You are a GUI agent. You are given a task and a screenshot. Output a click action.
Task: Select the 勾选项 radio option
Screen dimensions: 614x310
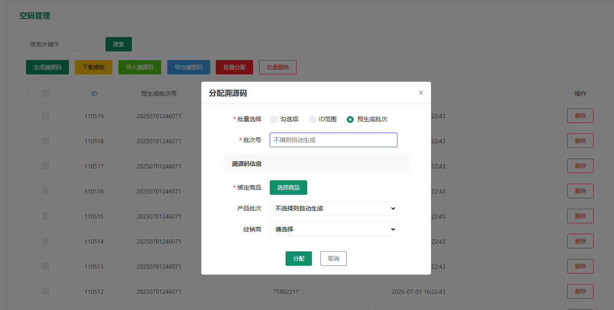click(274, 119)
